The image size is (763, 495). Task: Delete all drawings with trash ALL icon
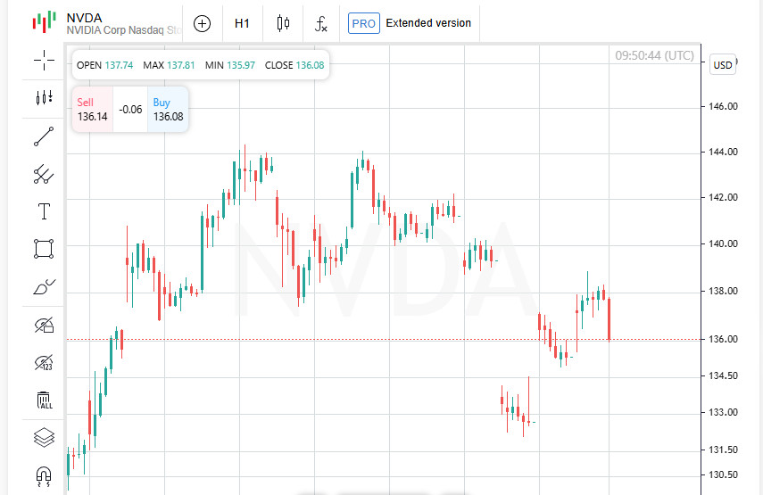click(44, 400)
